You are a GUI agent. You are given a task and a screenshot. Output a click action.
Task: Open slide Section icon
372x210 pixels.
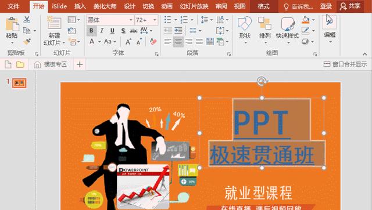point(72,42)
